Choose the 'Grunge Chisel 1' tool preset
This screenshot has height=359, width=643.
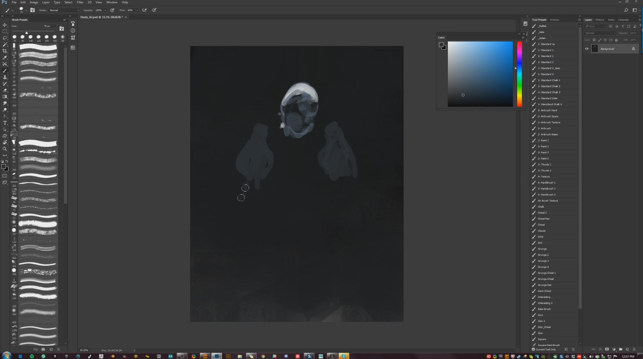547,273
